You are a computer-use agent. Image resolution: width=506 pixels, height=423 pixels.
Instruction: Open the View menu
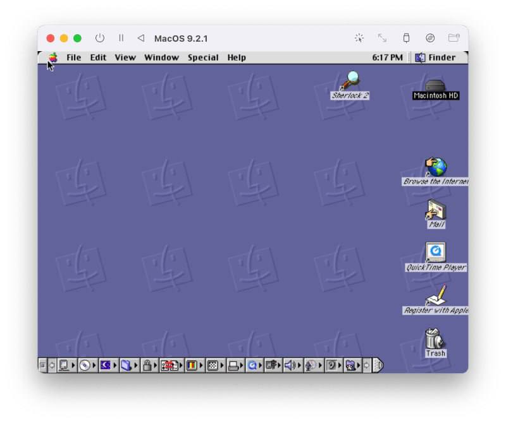[125, 57]
